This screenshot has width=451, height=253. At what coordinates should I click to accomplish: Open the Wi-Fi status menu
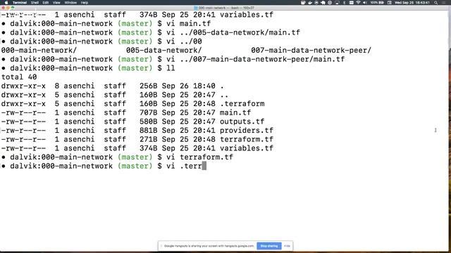pyautogui.click(x=358, y=3)
